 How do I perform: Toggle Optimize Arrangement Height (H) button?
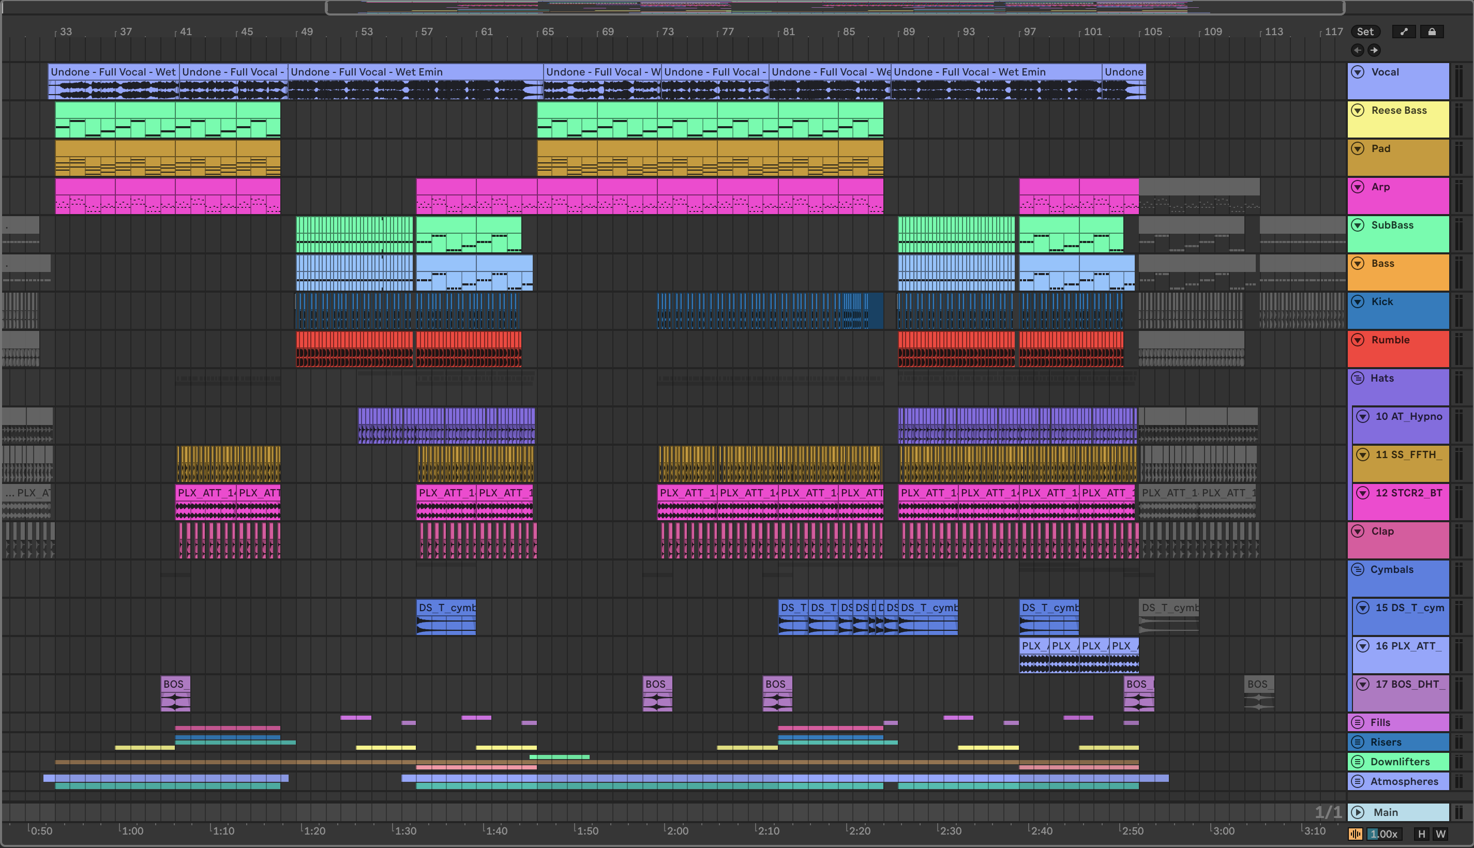1422,834
